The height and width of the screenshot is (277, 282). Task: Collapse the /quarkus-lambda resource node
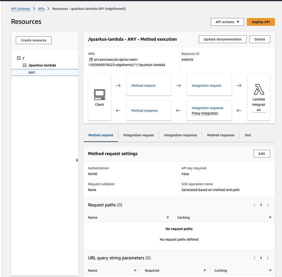(x=24, y=65)
